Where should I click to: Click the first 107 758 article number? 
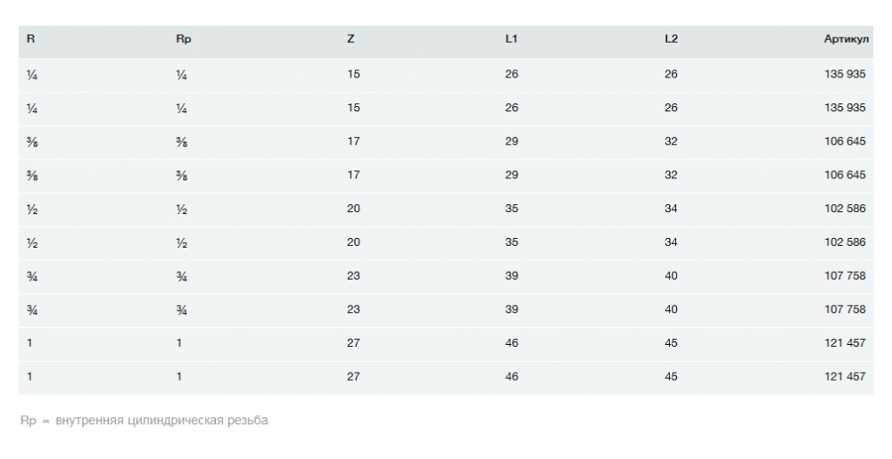(845, 275)
